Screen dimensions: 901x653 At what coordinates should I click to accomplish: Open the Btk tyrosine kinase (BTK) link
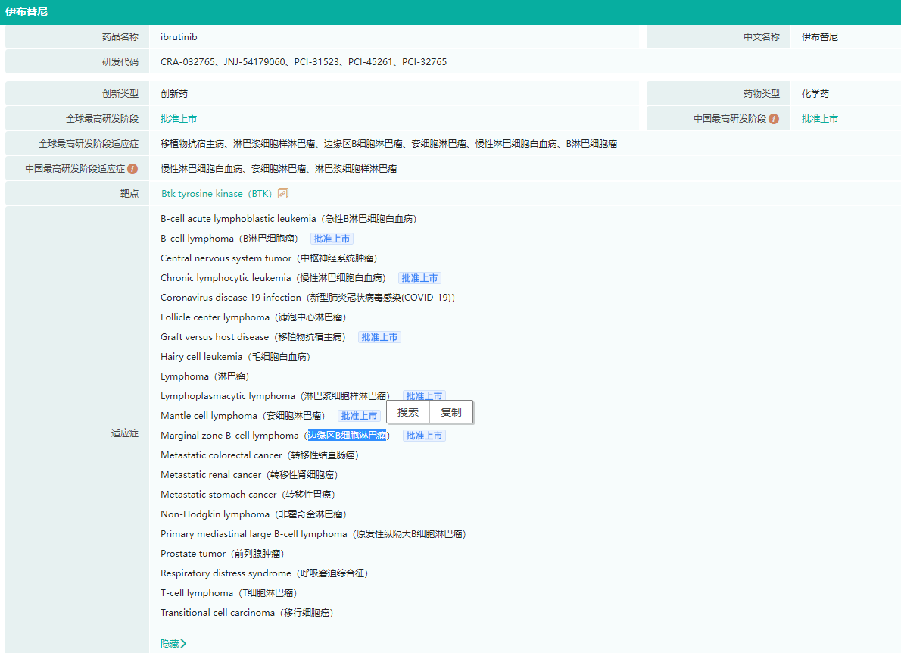coord(217,194)
